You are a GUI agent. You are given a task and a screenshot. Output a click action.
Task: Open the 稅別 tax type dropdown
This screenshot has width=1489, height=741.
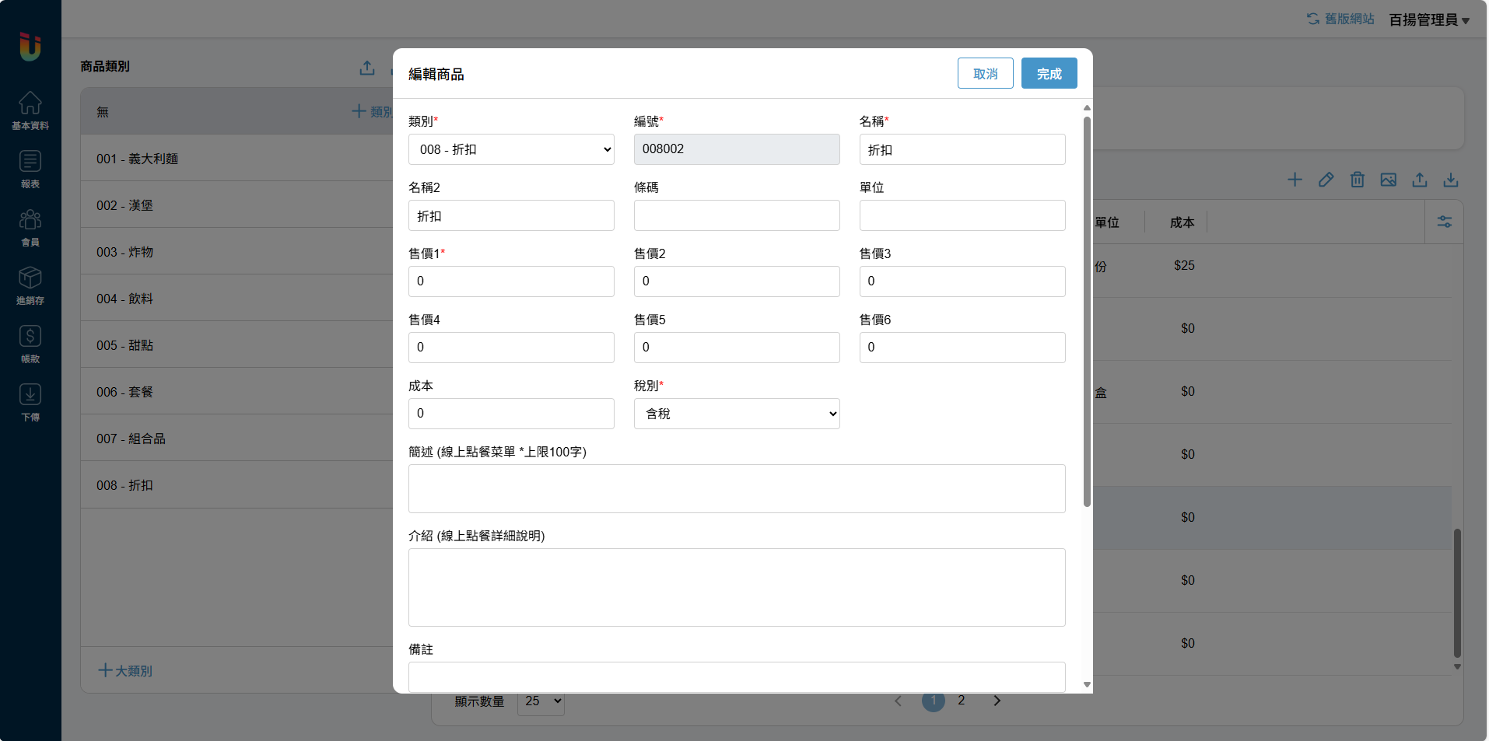coord(736,414)
